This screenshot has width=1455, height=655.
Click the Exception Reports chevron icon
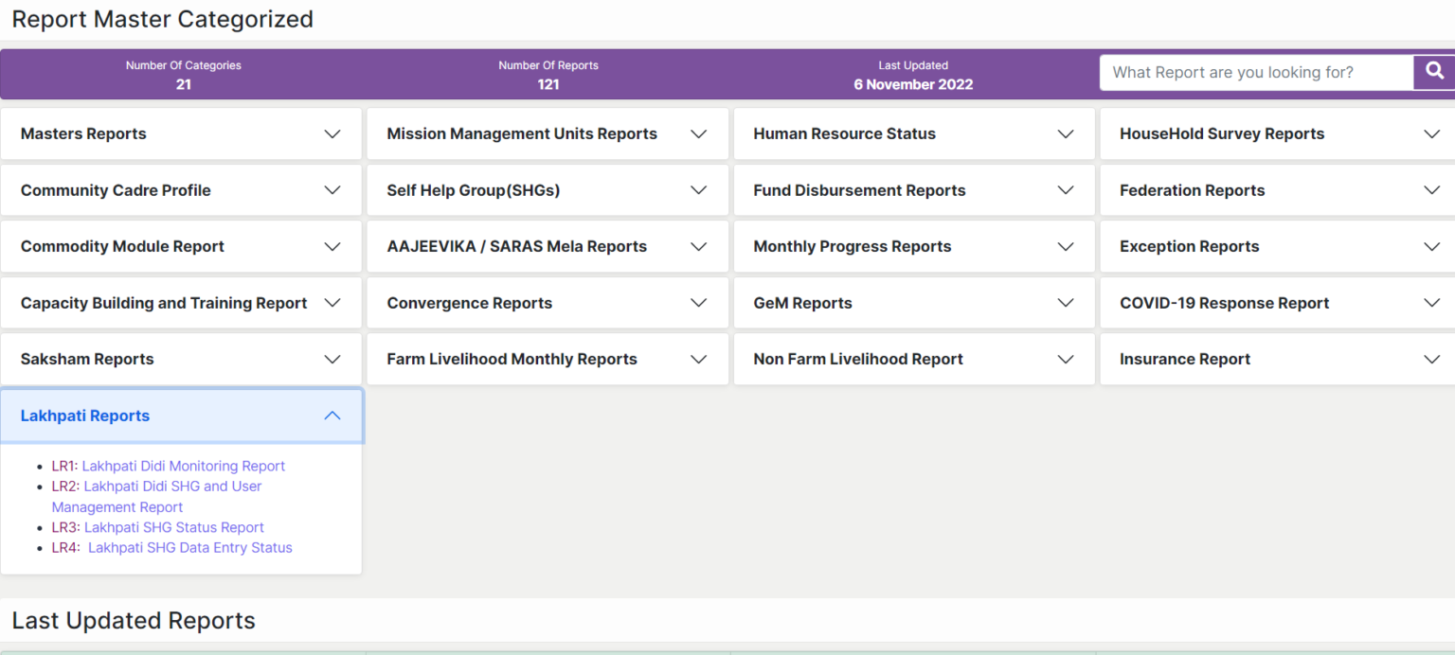tap(1431, 247)
